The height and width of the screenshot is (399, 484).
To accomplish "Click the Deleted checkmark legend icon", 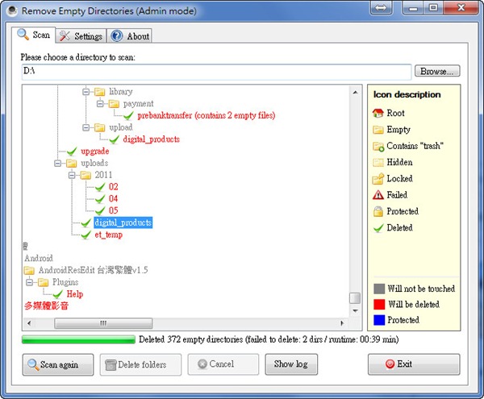I will point(378,228).
